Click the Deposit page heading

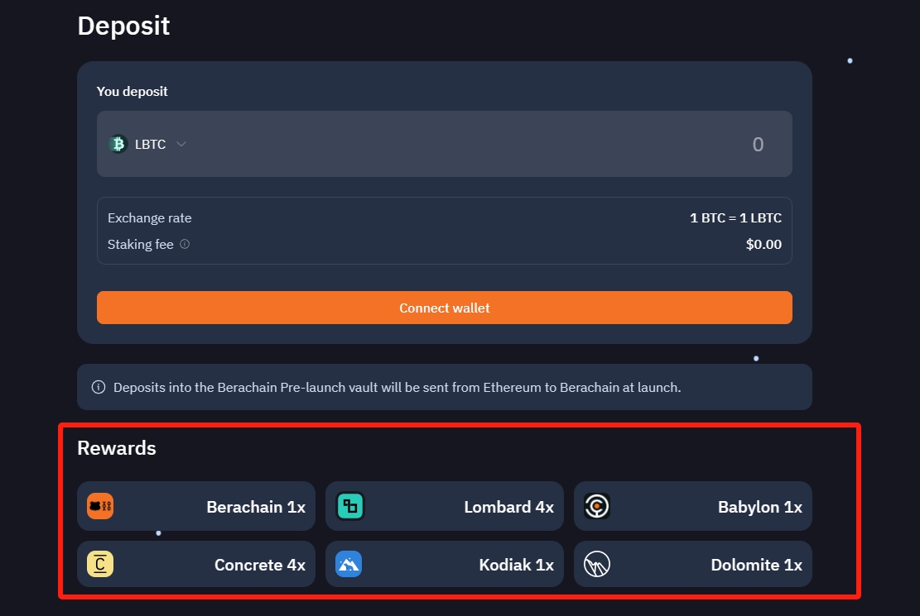point(124,26)
